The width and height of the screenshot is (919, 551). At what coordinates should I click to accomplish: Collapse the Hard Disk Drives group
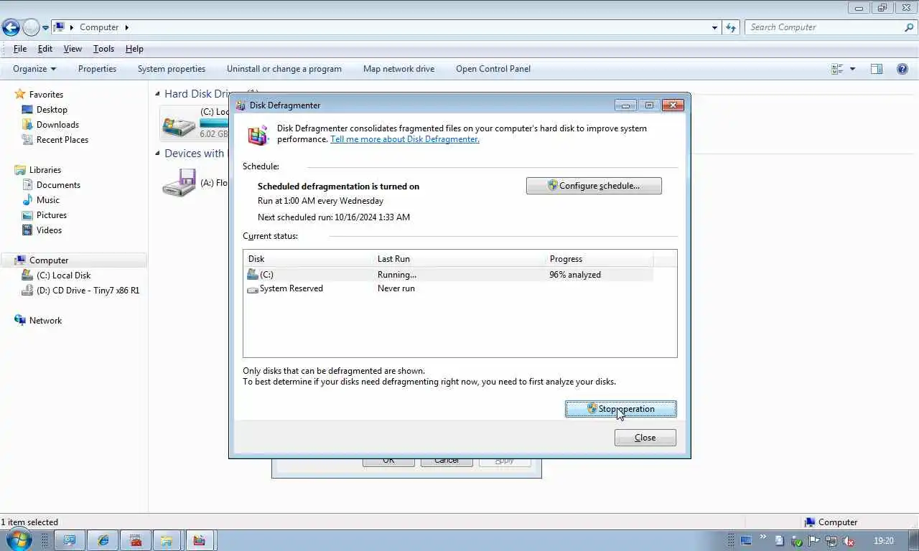[158, 93]
